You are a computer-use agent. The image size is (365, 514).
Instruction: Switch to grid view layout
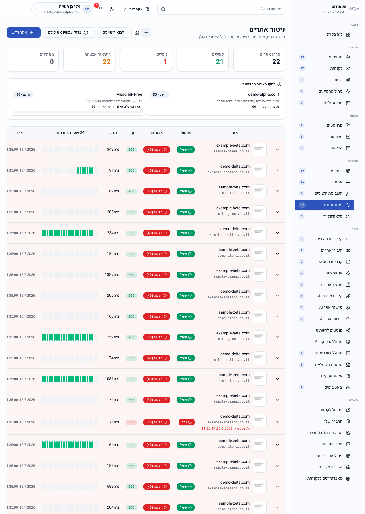137,33
